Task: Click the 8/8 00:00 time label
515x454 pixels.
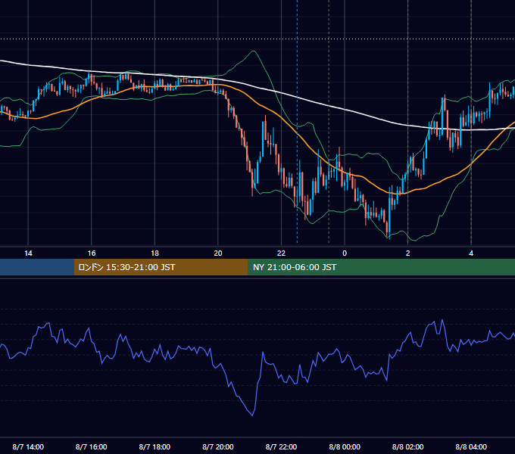Action: 345,446
